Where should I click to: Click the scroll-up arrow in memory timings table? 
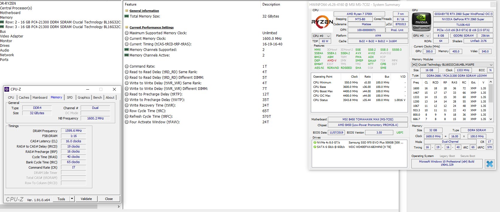click(x=491, y=82)
